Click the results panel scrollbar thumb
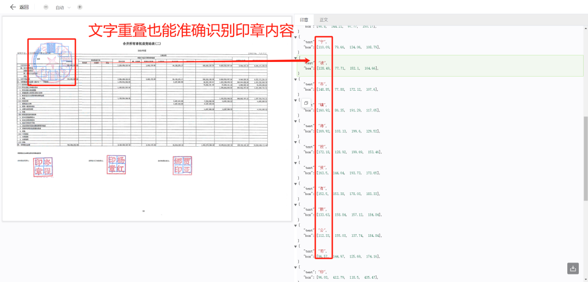 click(x=586, y=159)
